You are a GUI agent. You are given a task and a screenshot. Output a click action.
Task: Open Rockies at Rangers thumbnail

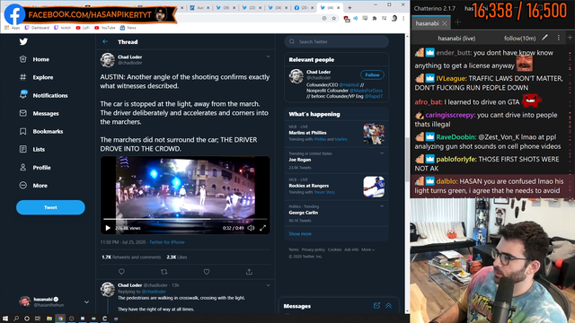pos(374,187)
